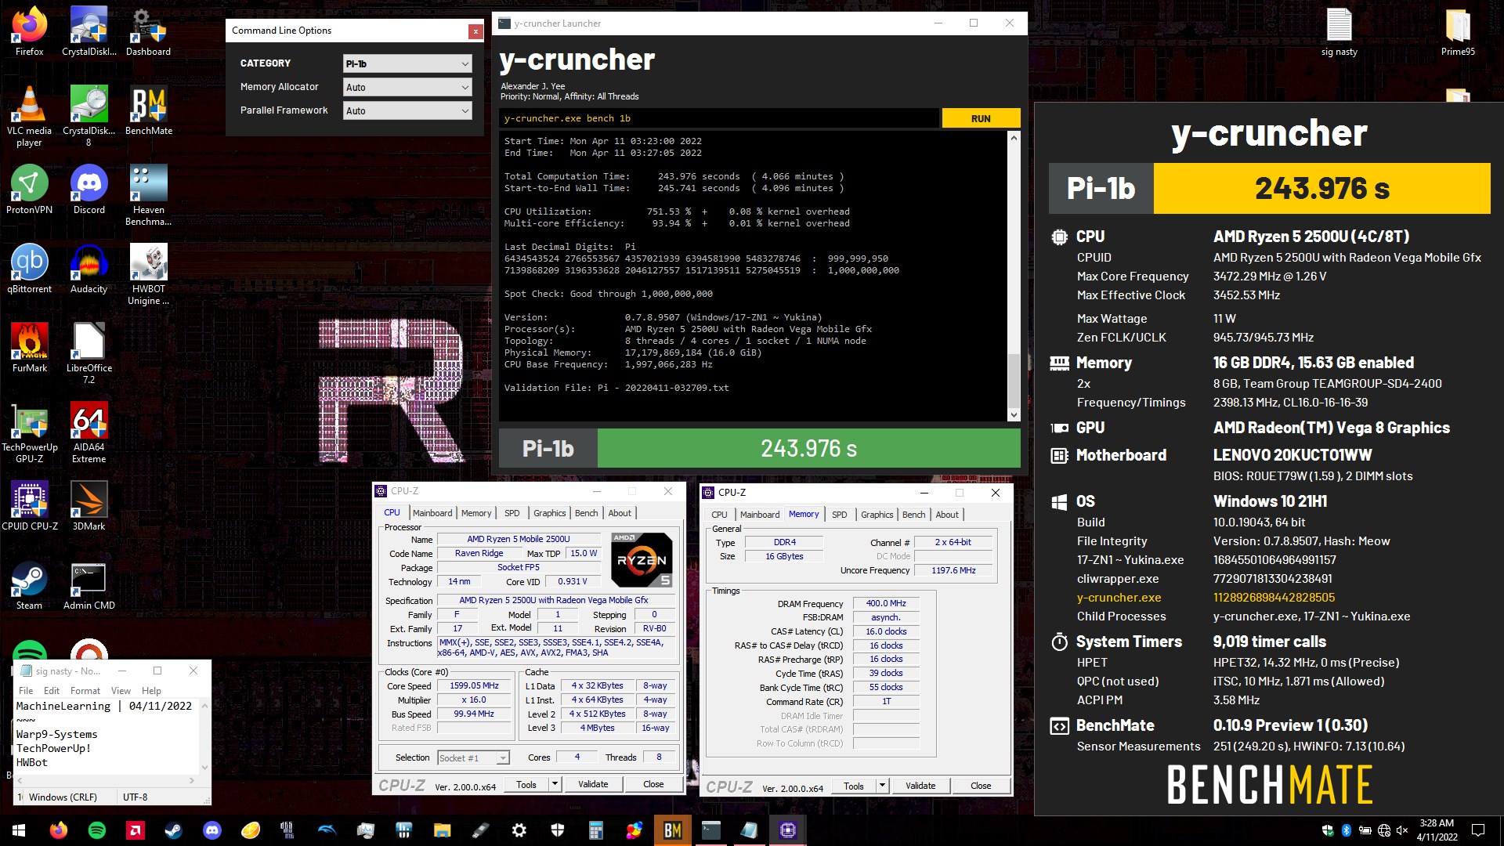The width and height of the screenshot is (1504, 846).
Task: Click Validate button in left CPU-Z
Action: (x=593, y=784)
